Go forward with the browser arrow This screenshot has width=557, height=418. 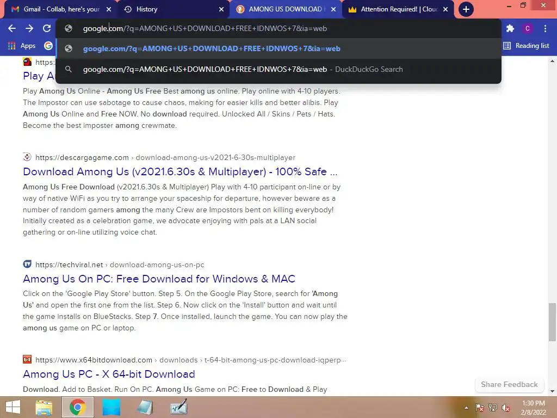[29, 28]
